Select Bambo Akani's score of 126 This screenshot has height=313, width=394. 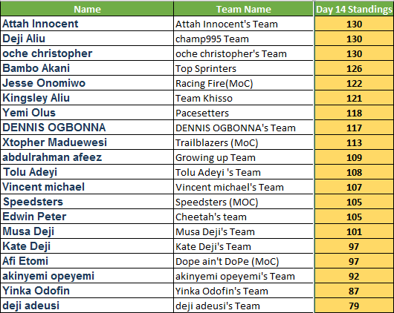click(x=354, y=68)
